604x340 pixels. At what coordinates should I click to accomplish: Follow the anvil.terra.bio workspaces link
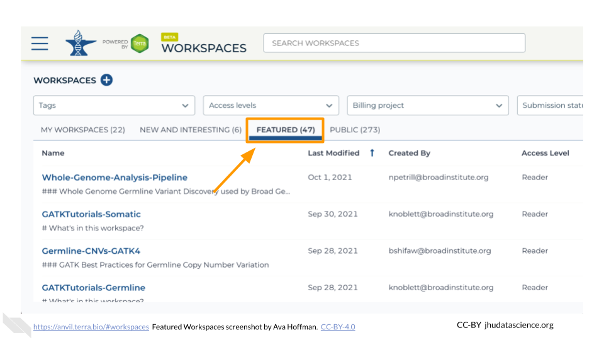[91, 327]
